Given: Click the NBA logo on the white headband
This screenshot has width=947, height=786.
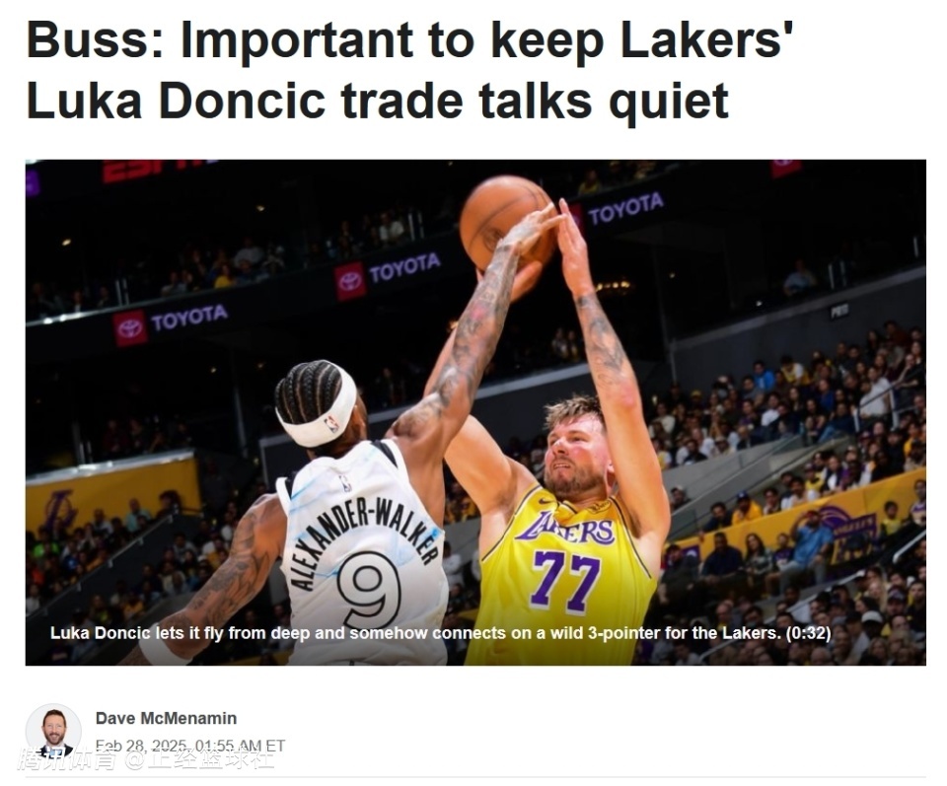Looking at the screenshot, I should pos(331,423).
